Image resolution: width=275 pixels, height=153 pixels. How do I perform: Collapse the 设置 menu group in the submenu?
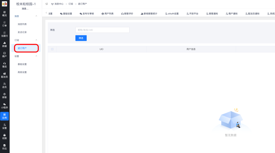(36, 56)
